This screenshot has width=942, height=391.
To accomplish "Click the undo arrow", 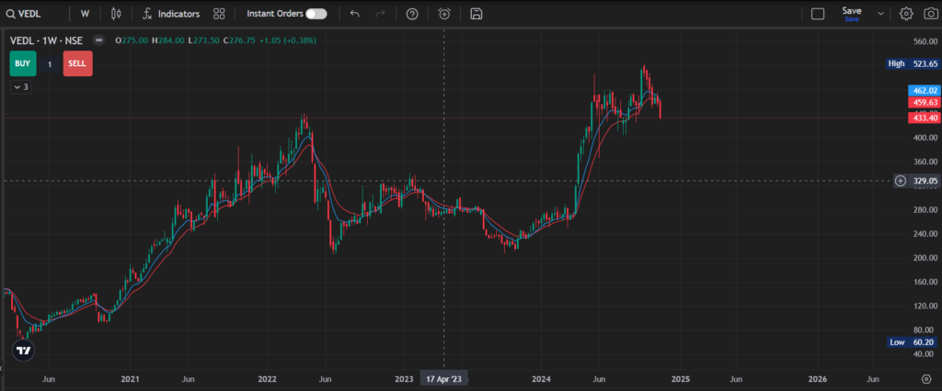I will (x=354, y=14).
